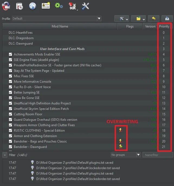Open the wrench tools dropdown above mod list

pos(122,18)
